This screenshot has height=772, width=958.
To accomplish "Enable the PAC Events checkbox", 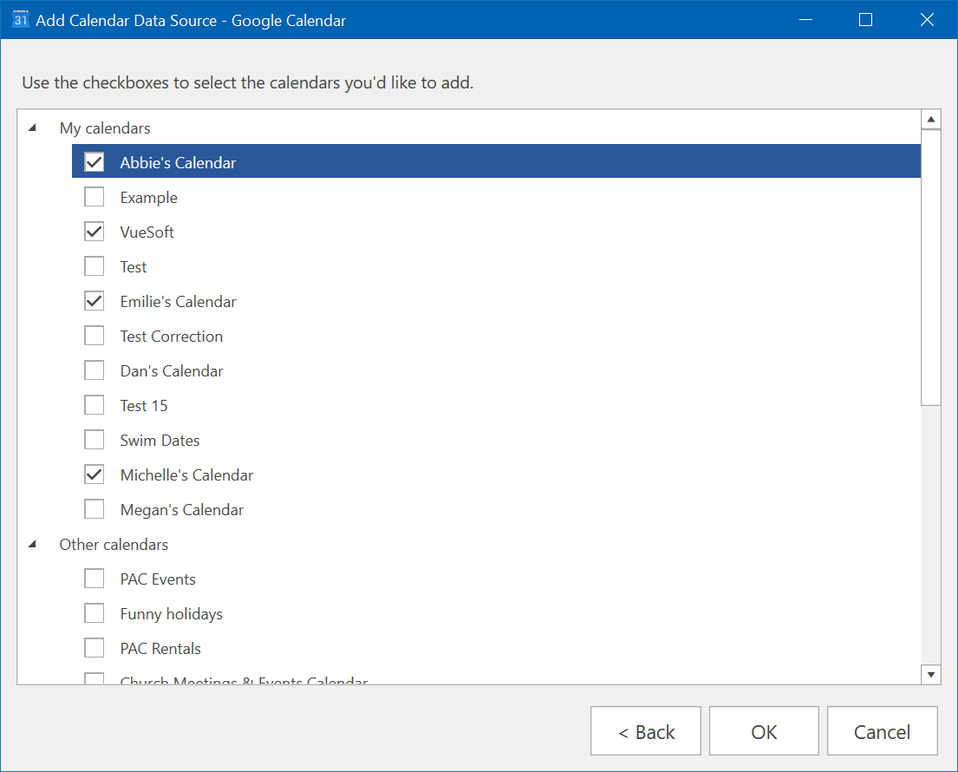I will tap(94, 579).
